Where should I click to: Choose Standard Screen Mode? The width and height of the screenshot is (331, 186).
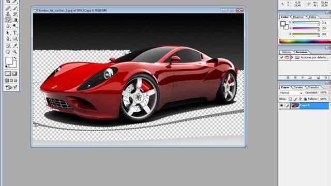click(x=7, y=81)
